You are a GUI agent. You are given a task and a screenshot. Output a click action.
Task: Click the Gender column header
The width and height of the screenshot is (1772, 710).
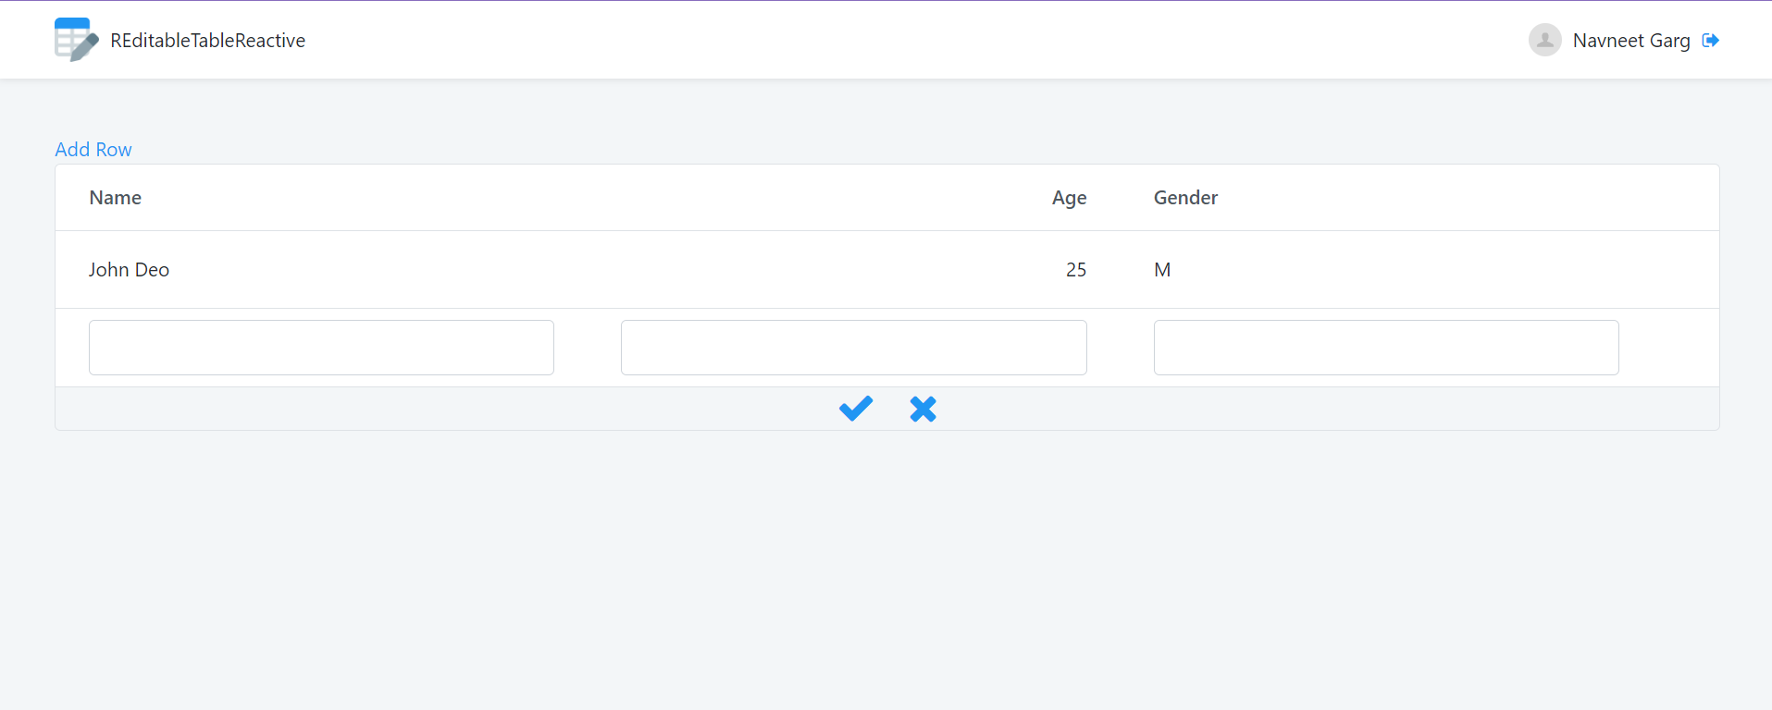(x=1185, y=198)
